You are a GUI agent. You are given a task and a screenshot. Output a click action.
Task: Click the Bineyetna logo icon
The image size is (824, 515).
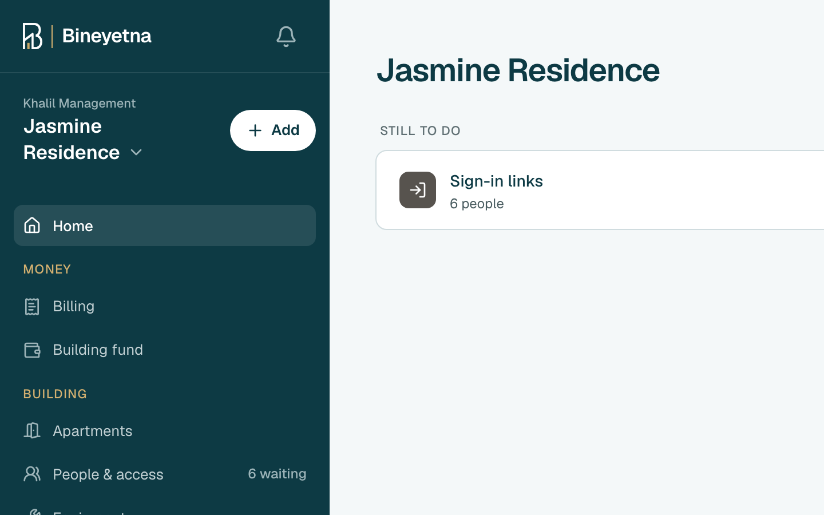tap(33, 36)
